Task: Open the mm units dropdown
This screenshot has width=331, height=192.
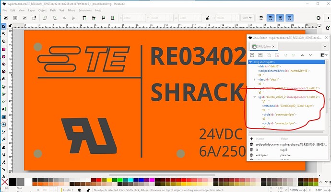Action: 247,18
